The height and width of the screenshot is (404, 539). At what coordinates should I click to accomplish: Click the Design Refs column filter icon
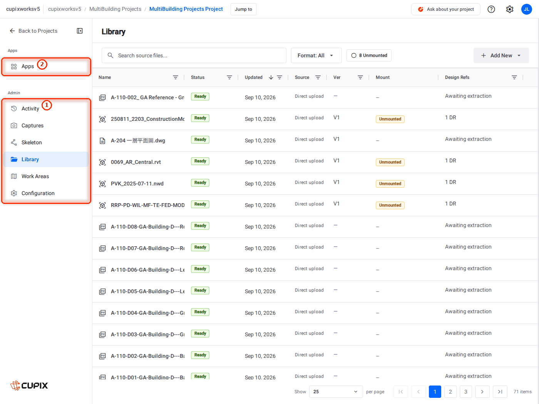[514, 77]
